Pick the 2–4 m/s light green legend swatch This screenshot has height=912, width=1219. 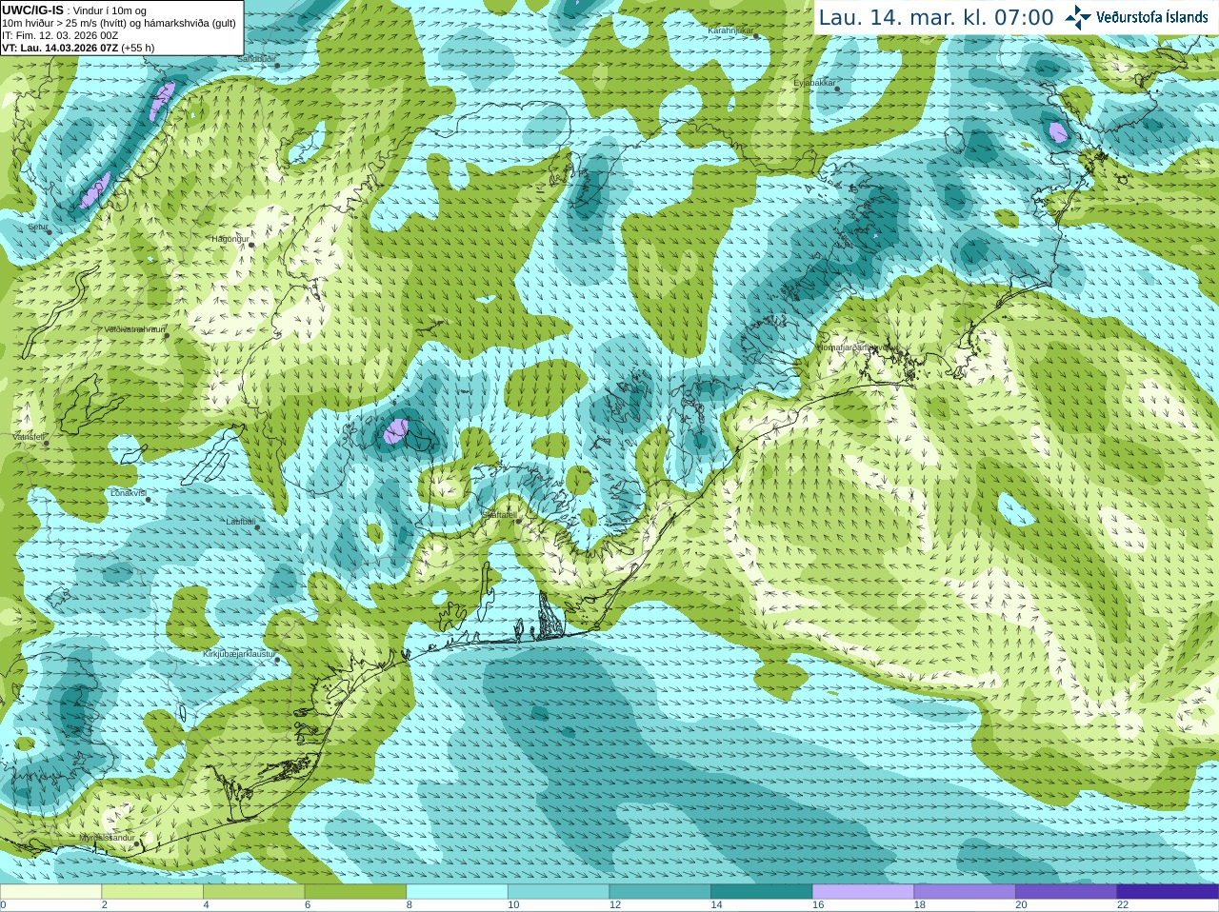152,892
